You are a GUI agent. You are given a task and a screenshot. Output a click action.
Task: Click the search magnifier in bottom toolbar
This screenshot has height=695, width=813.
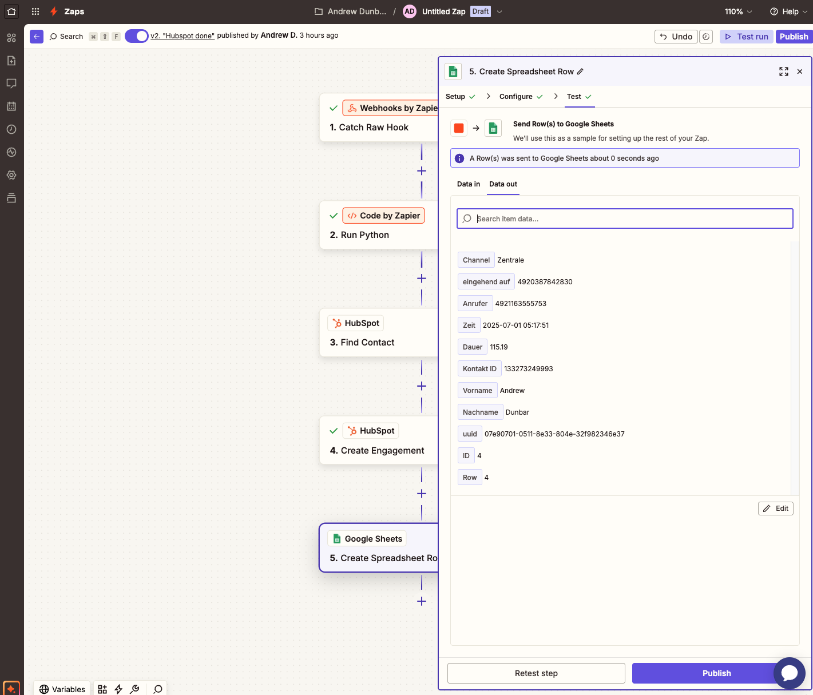point(158,689)
